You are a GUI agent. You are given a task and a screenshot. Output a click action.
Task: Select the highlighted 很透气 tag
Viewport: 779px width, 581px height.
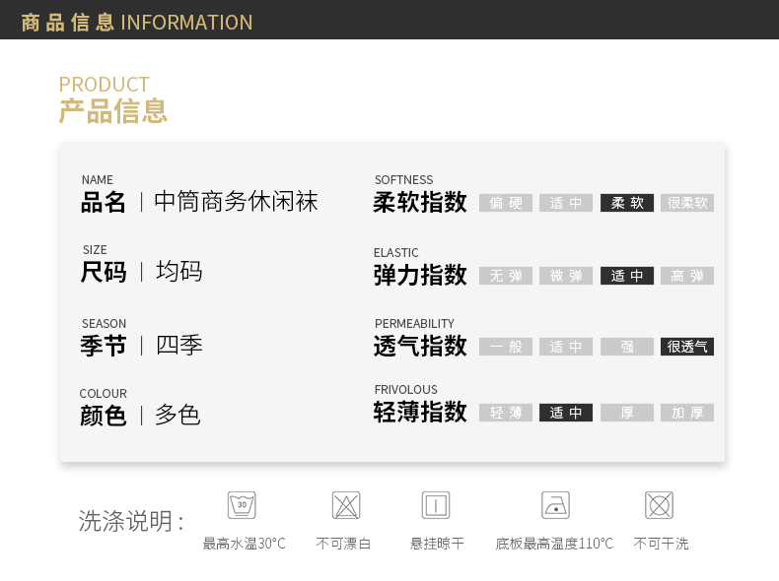coord(687,347)
